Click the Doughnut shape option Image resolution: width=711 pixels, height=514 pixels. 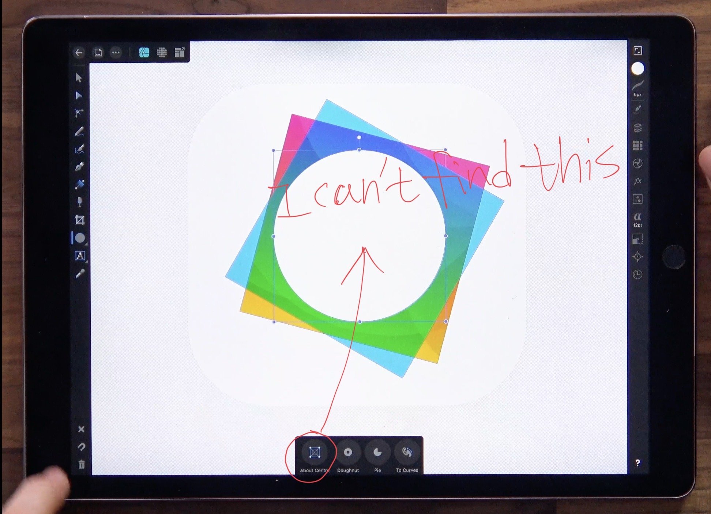click(347, 452)
